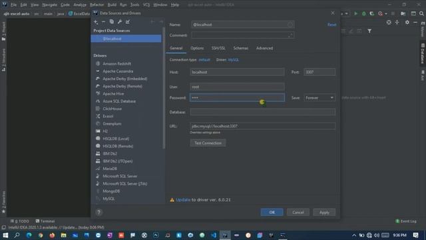This screenshot has height=240, width=426.
Task: Open Windows taskbar search icon
Action: (17, 235)
